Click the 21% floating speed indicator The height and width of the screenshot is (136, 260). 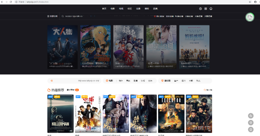(250, 17)
